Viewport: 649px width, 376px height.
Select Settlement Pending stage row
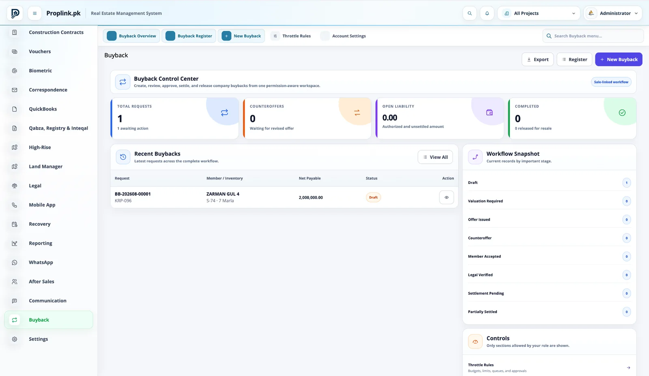549,293
